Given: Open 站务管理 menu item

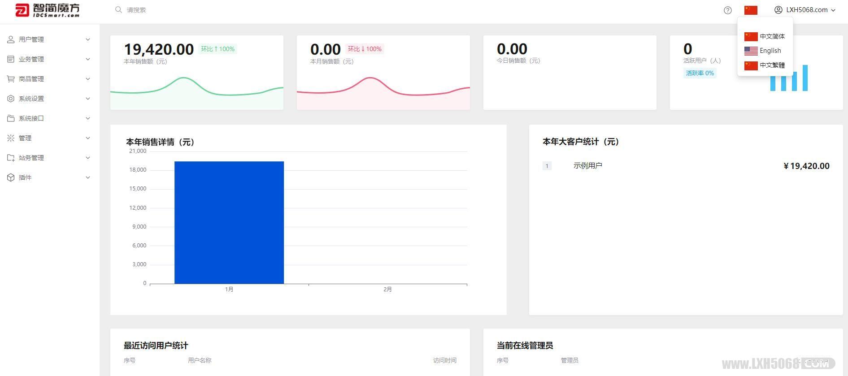Looking at the screenshot, I should [x=49, y=158].
